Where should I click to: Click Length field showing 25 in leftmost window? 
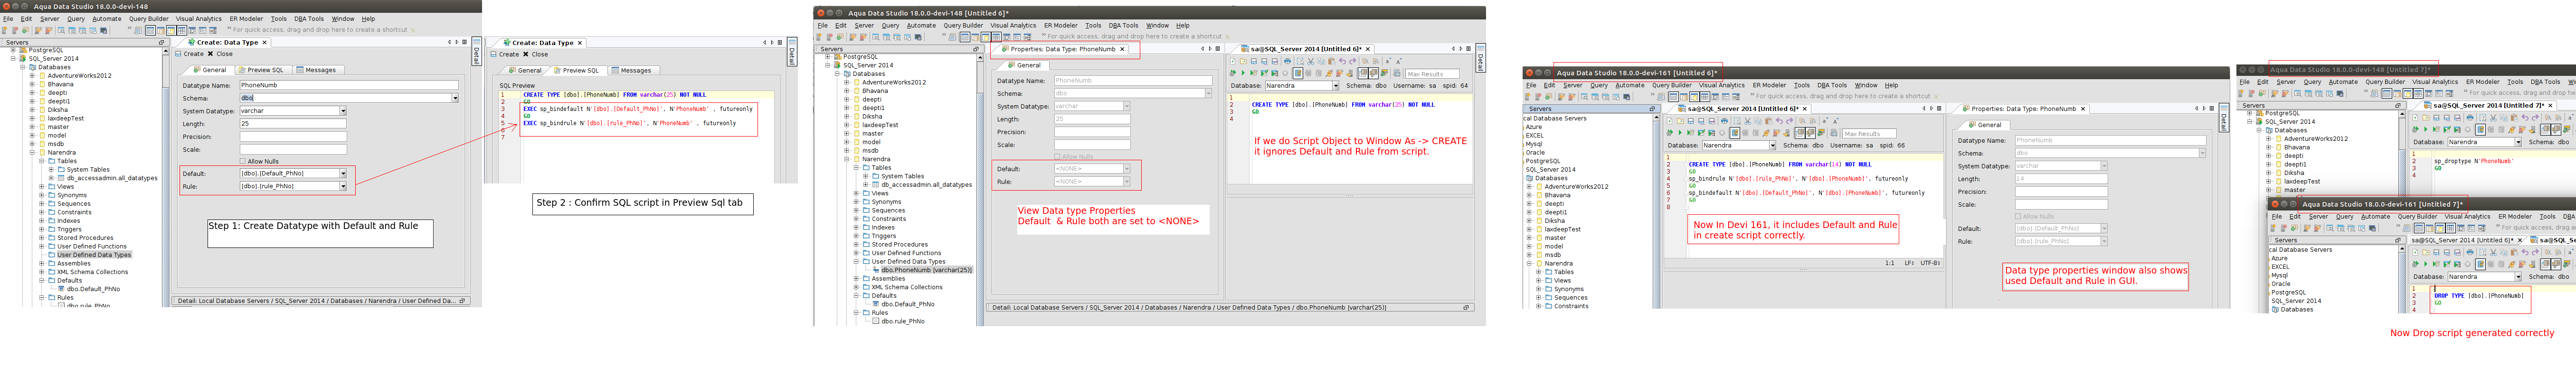pos(293,124)
